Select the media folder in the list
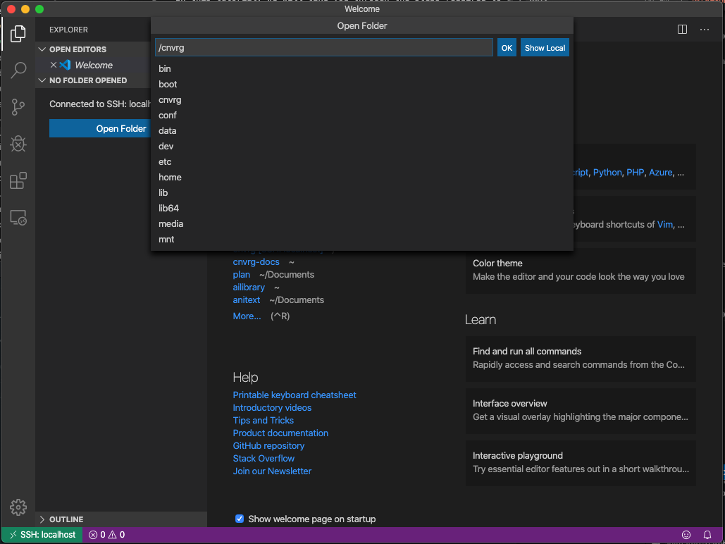 point(362,223)
